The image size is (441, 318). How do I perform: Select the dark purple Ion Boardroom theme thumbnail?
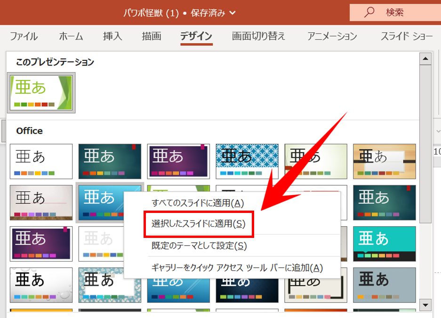tap(41, 244)
